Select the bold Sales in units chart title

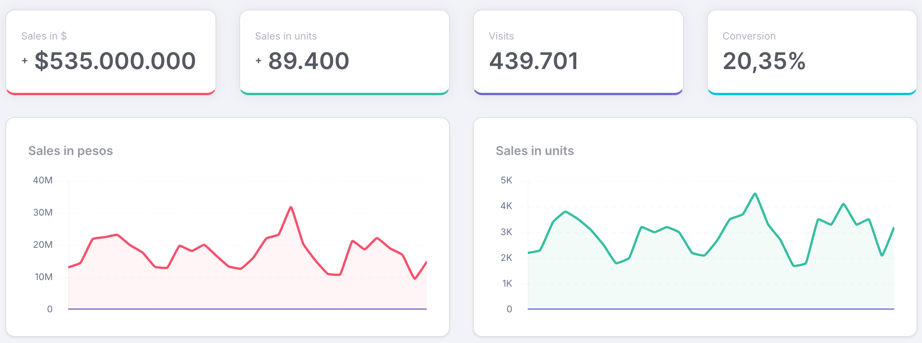pos(534,151)
